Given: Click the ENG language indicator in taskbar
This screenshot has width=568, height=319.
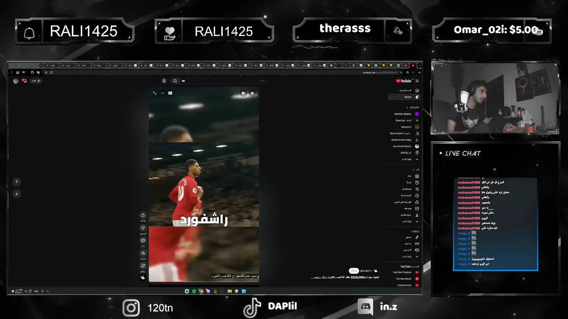Looking at the screenshot, I should (x=36, y=291).
